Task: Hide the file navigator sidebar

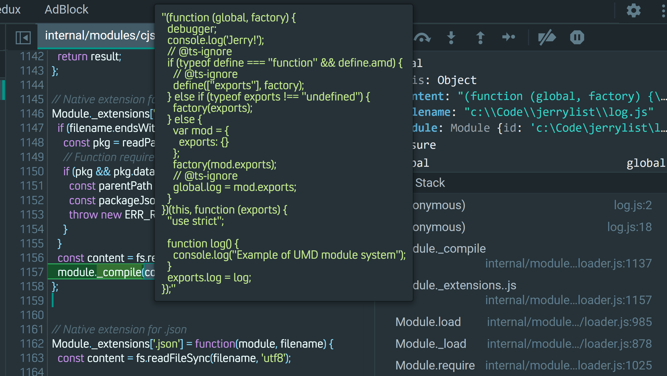Action: click(23, 37)
